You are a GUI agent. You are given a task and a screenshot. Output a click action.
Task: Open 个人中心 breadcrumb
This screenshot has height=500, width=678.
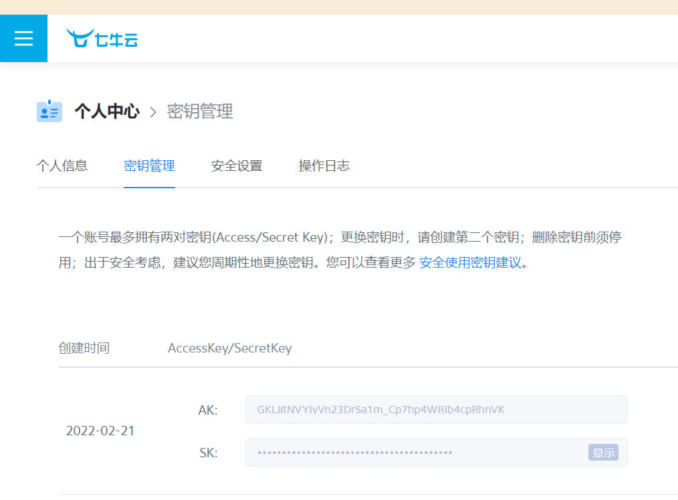pos(107,111)
